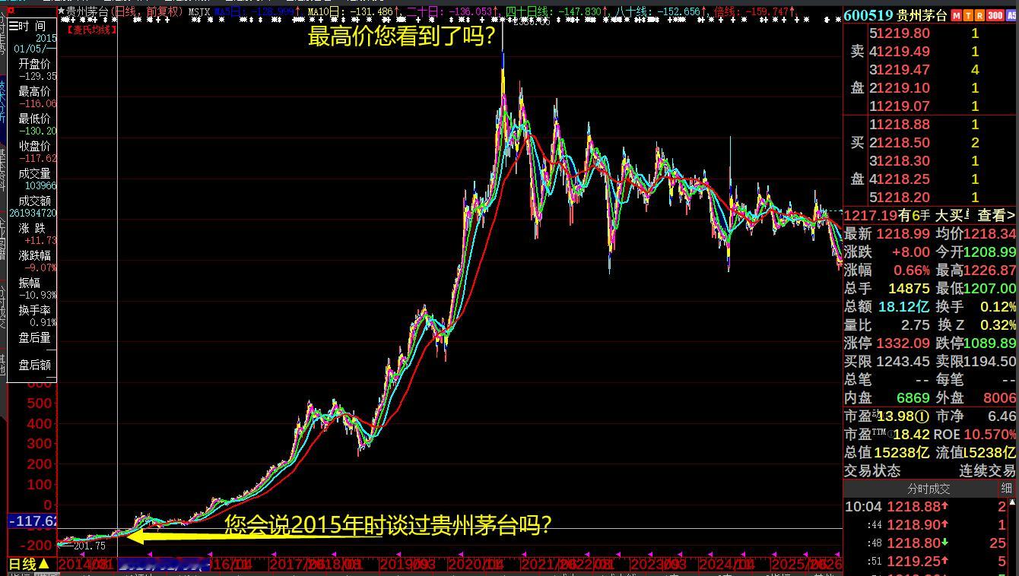
Task: Click the 总额 value 18.12亿
Action: point(904,307)
